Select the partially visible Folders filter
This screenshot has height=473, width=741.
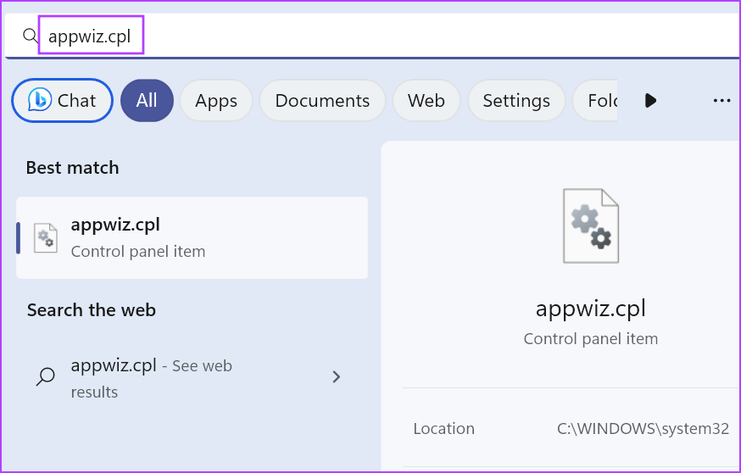tap(599, 100)
